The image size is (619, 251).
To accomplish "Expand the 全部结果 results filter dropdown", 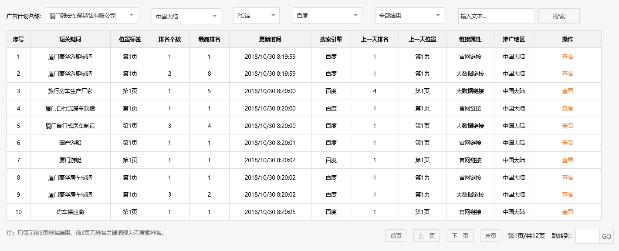I will coord(409,15).
